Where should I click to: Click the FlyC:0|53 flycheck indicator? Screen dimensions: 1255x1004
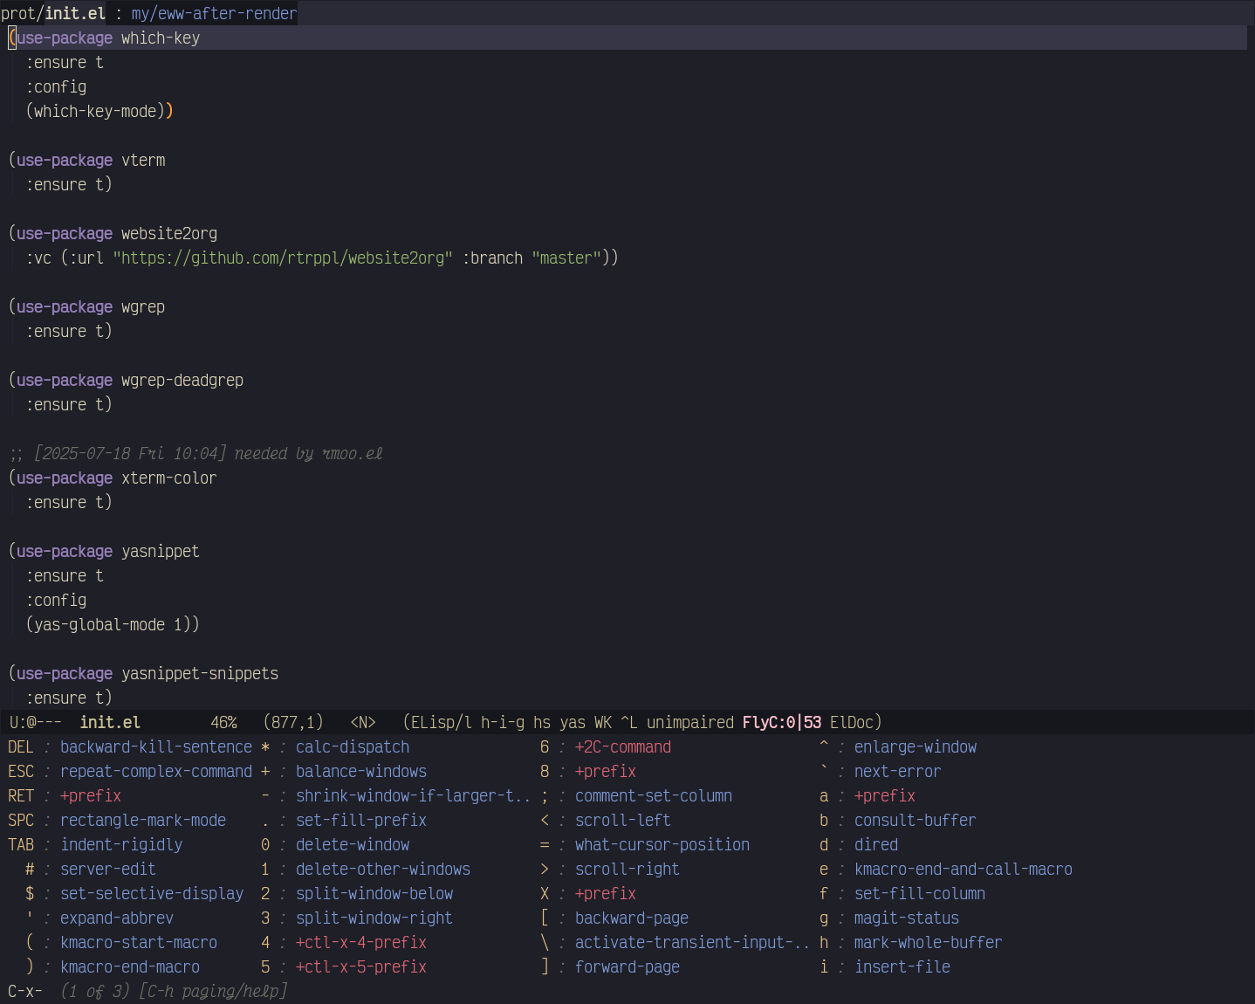coord(781,722)
